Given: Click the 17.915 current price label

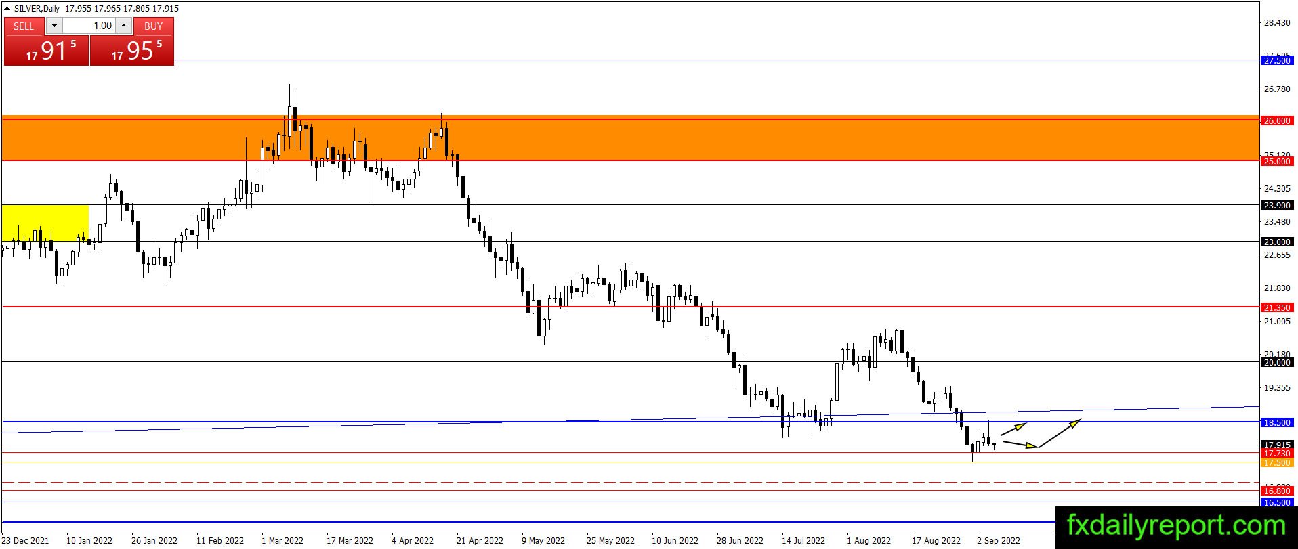Looking at the screenshot, I should click(x=1278, y=445).
